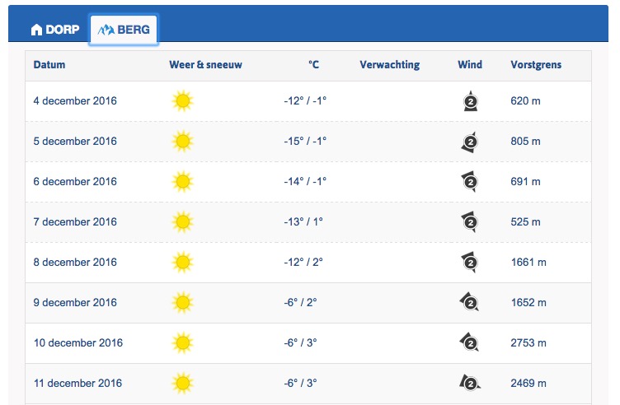Screen dimensions: 620x405
Task: Click the Weer & sneeuw column header
Action: click(205, 65)
